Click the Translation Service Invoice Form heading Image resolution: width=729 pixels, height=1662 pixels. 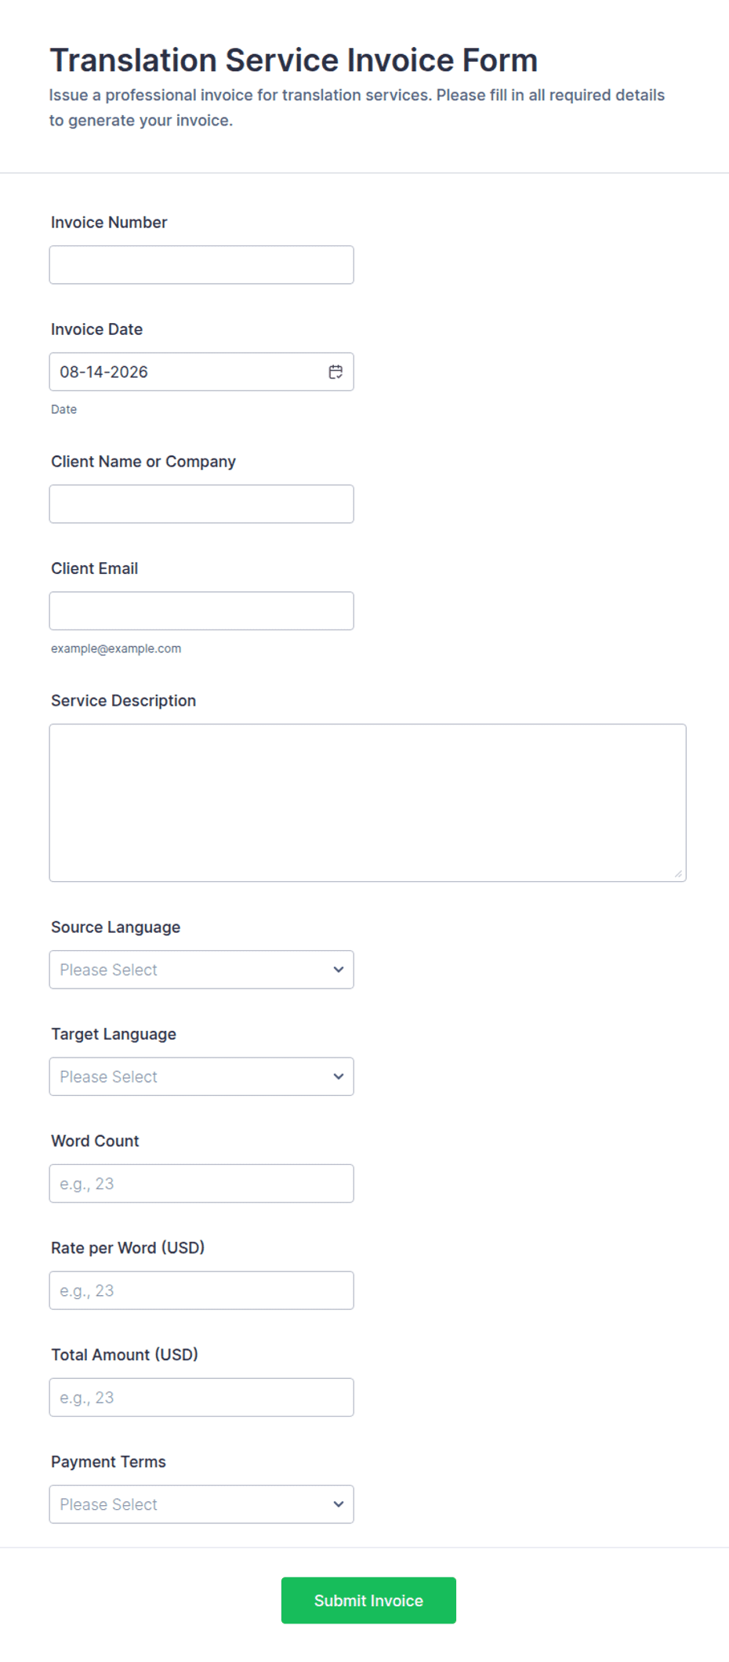coord(294,60)
